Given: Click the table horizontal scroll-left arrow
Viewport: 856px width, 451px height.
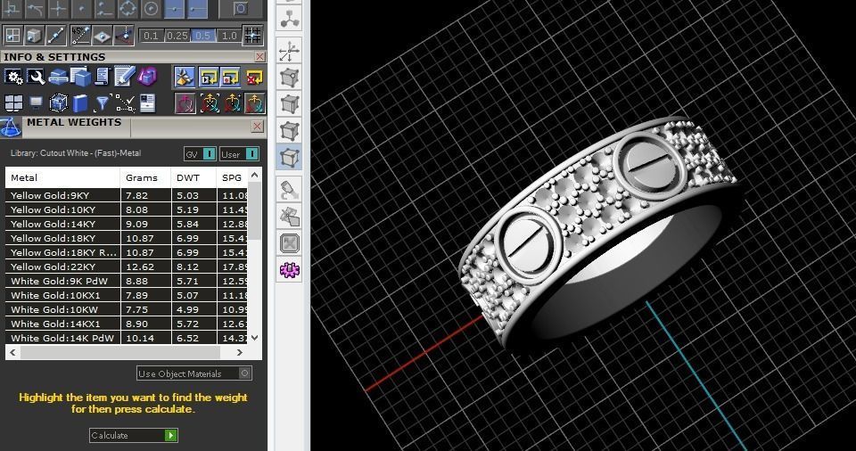Looking at the screenshot, I should [x=12, y=353].
